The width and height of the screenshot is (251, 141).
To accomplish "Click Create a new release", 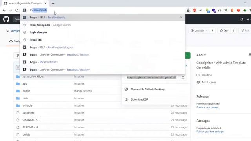I will pyautogui.click(x=207, y=107).
